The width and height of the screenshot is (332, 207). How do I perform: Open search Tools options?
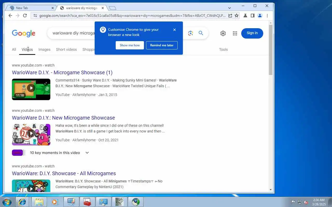tap(223, 49)
